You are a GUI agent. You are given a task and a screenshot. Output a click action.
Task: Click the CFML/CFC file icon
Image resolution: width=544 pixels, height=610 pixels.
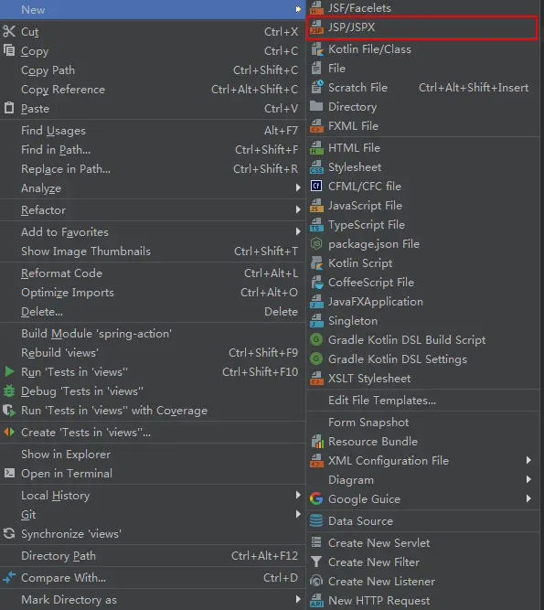[x=316, y=186]
